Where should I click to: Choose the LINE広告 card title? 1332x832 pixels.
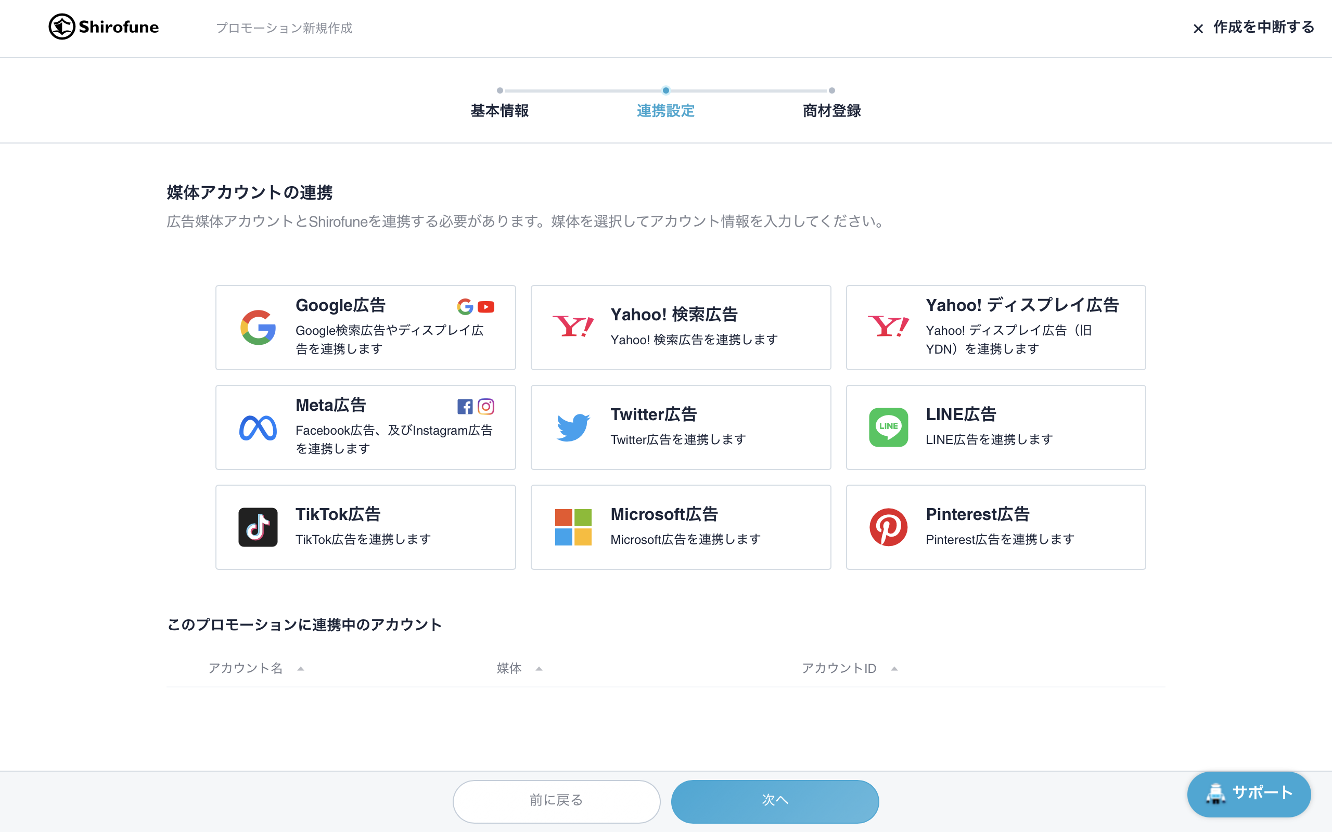tap(960, 414)
